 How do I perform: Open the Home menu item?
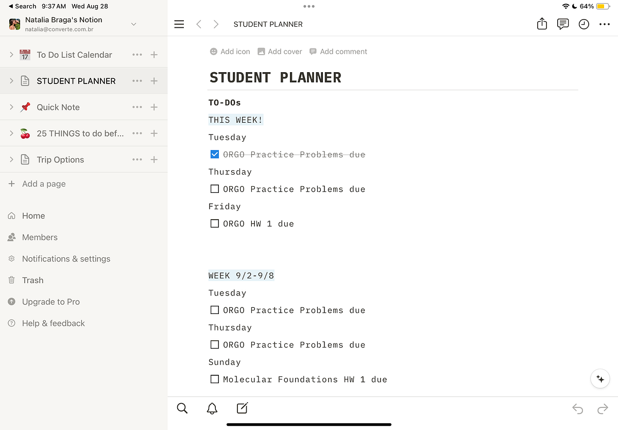tap(33, 216)
